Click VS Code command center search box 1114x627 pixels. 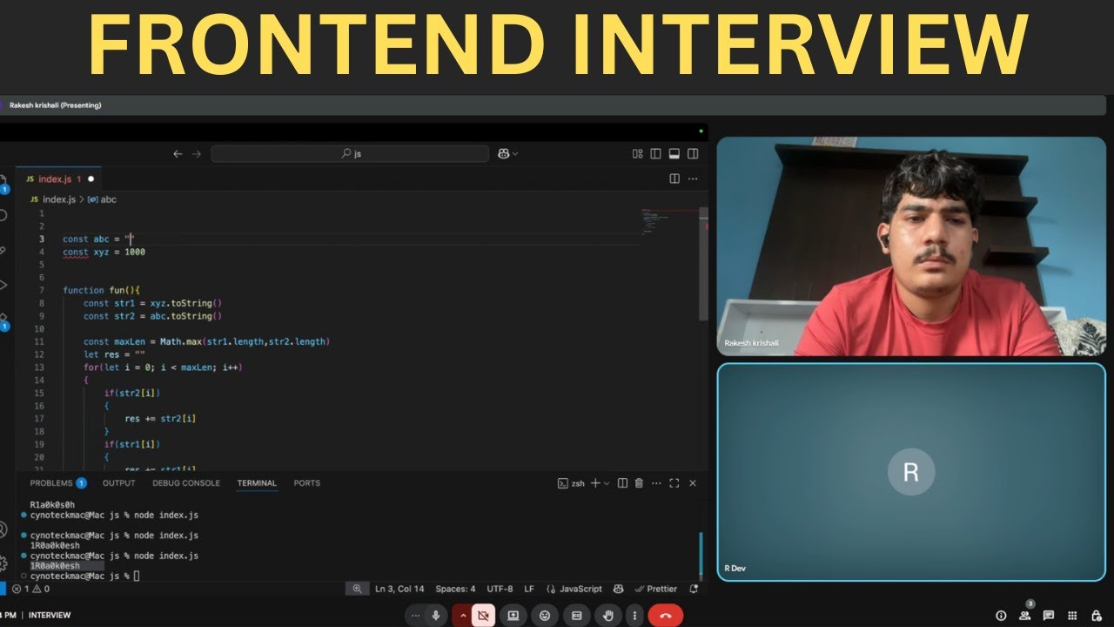click(x=350, y=153)
